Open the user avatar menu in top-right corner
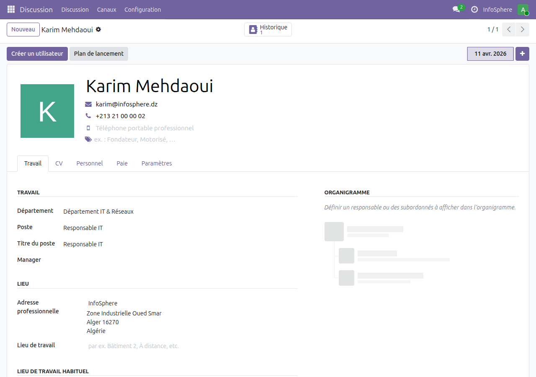This screenshot has height=377, width=536. (x=523, y=9)
